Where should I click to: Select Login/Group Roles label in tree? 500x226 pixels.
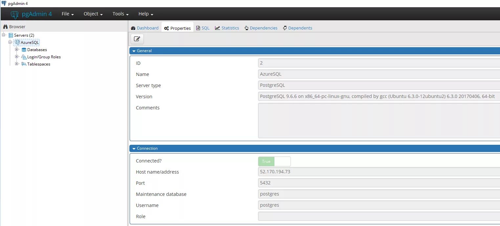pos(44,57)
